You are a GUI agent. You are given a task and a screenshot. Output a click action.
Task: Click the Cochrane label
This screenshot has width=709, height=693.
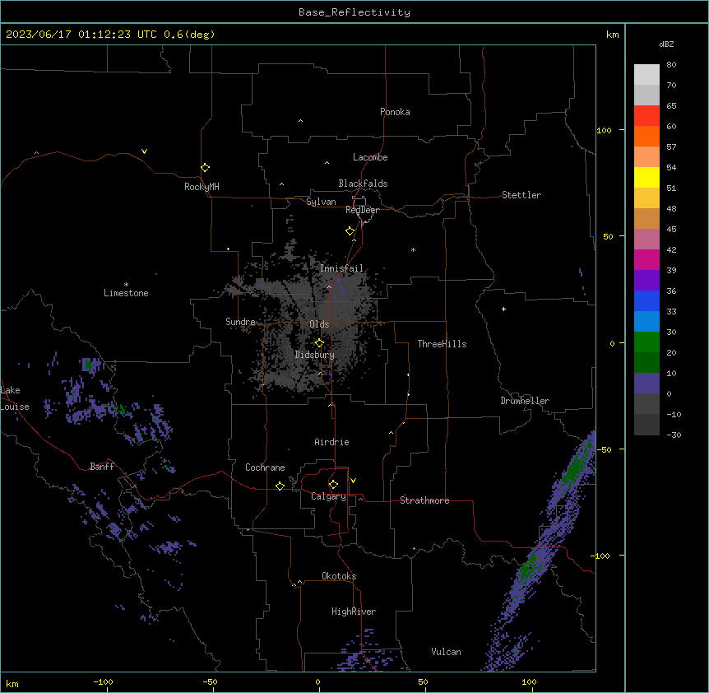(265, 467)
